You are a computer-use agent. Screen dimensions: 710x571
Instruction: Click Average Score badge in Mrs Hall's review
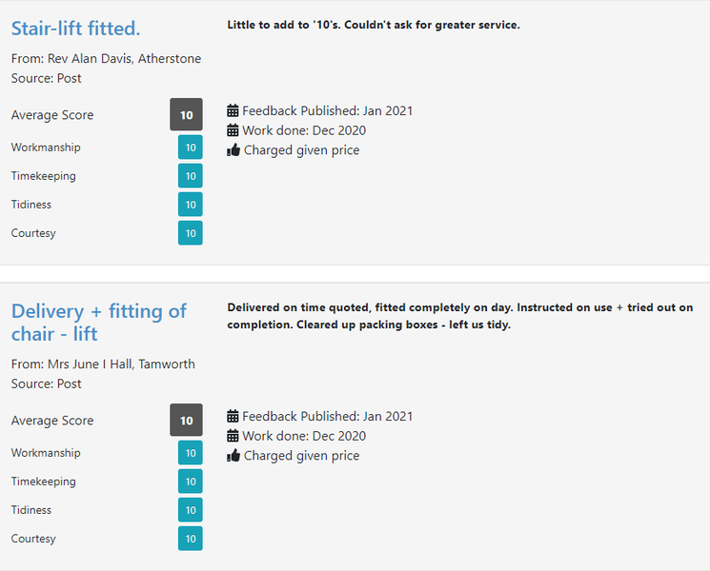coord(186,421)
